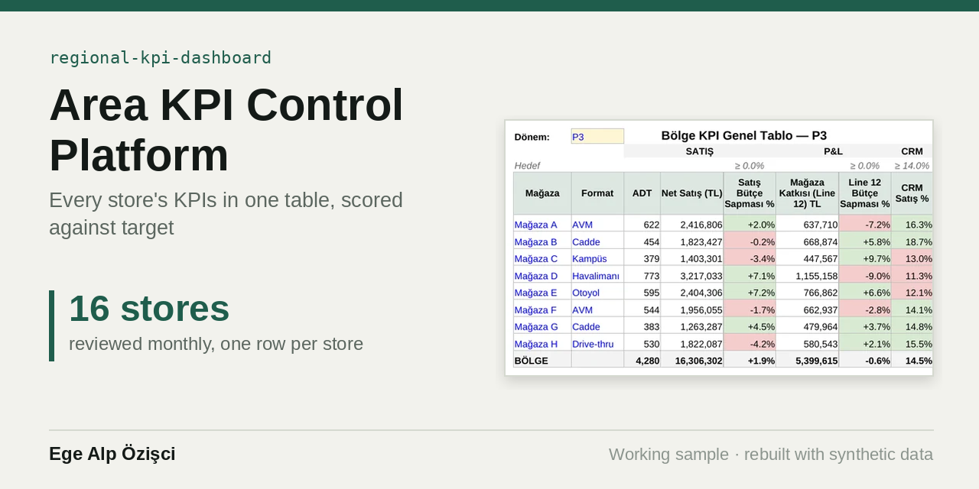Click the P&L group header
Screen dimensions: 979x489
pos(833,151)
